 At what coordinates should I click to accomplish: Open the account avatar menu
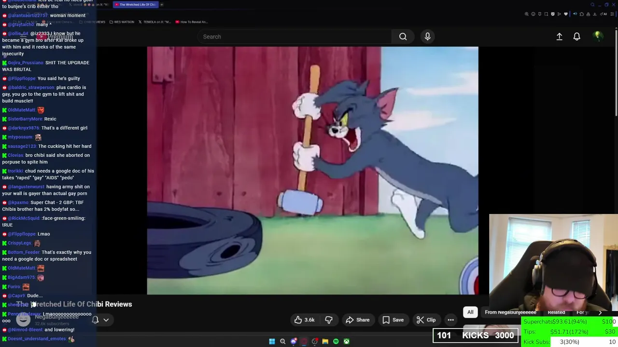tap(598, 37)
